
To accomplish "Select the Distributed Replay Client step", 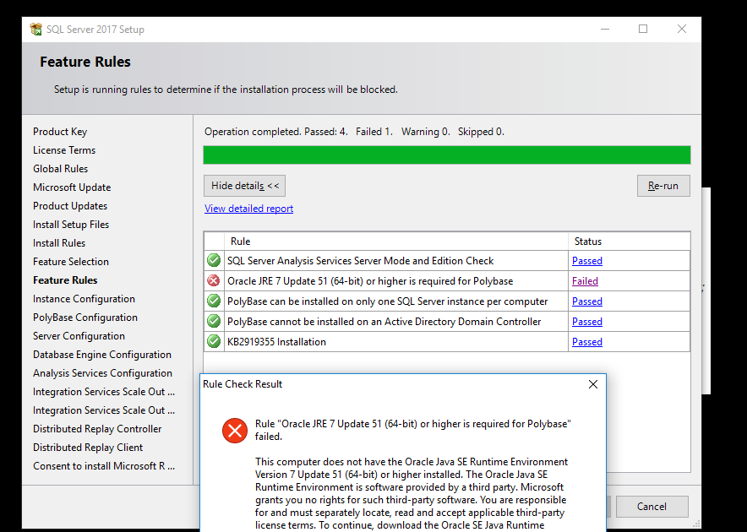I will click(x=88, y=448).
